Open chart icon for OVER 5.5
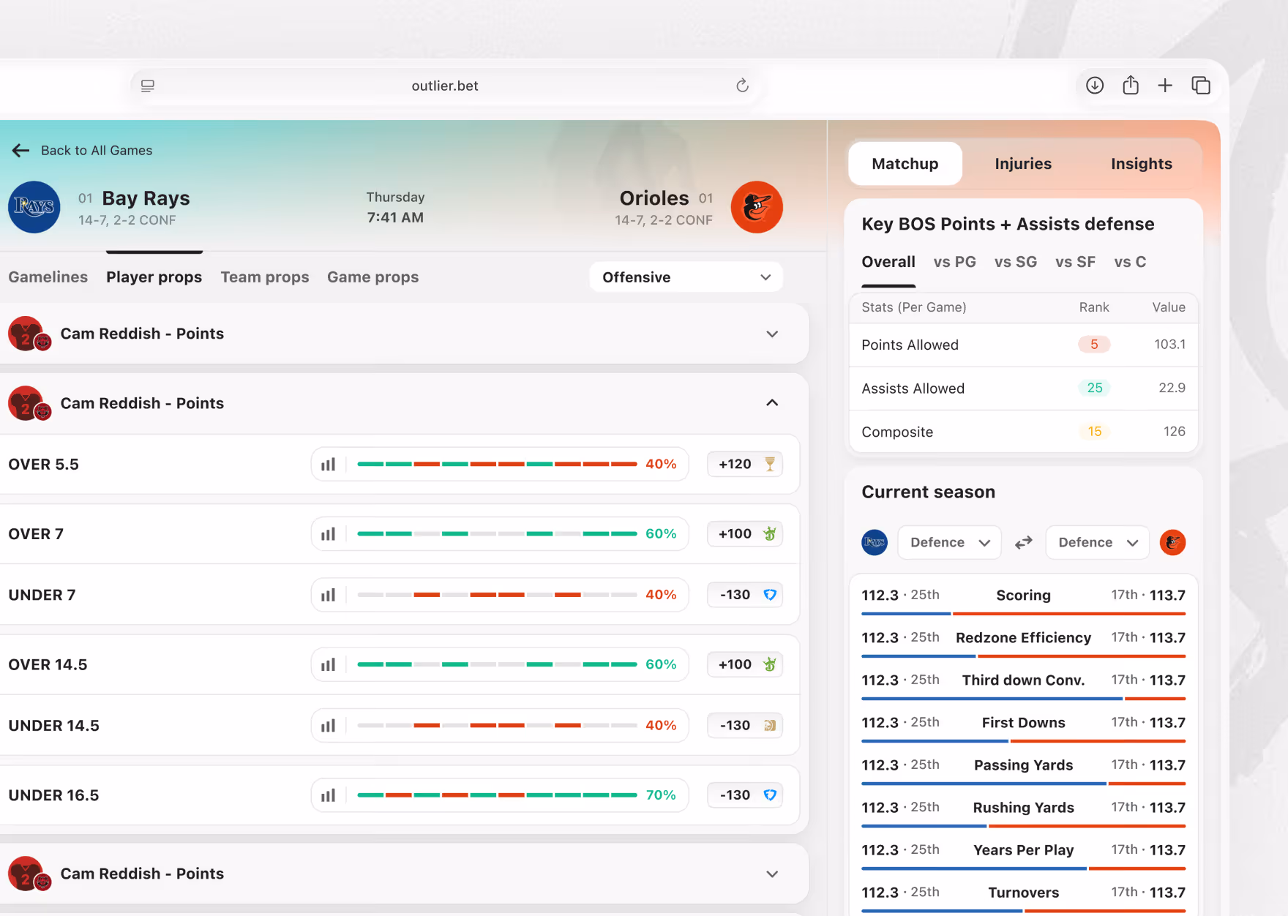Screen dimensions: 1288x916 click(329, 464)
